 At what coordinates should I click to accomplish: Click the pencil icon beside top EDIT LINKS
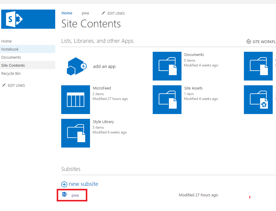(103, 13)
